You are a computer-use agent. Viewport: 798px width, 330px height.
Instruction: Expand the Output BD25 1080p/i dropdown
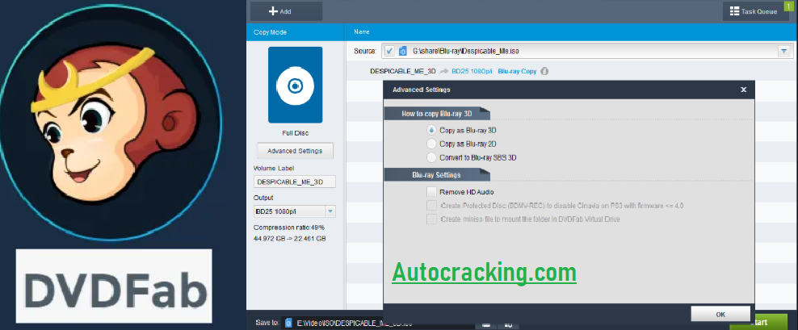330,211
